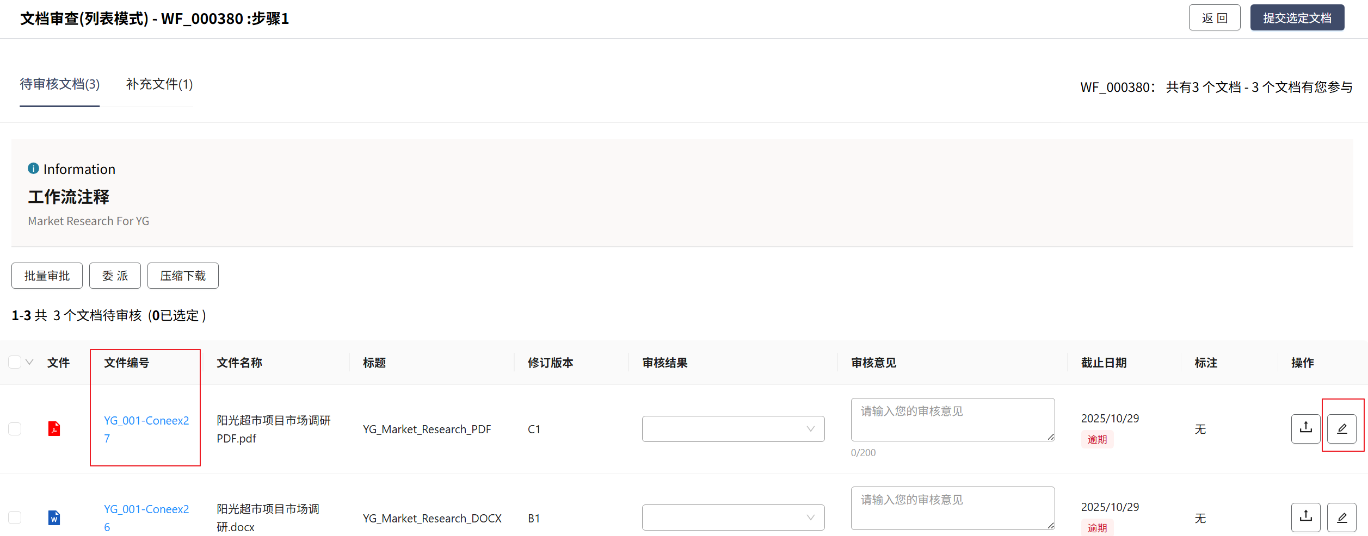Open 审核结果 dropdown for the PDF document

click(x=732, y=429)
